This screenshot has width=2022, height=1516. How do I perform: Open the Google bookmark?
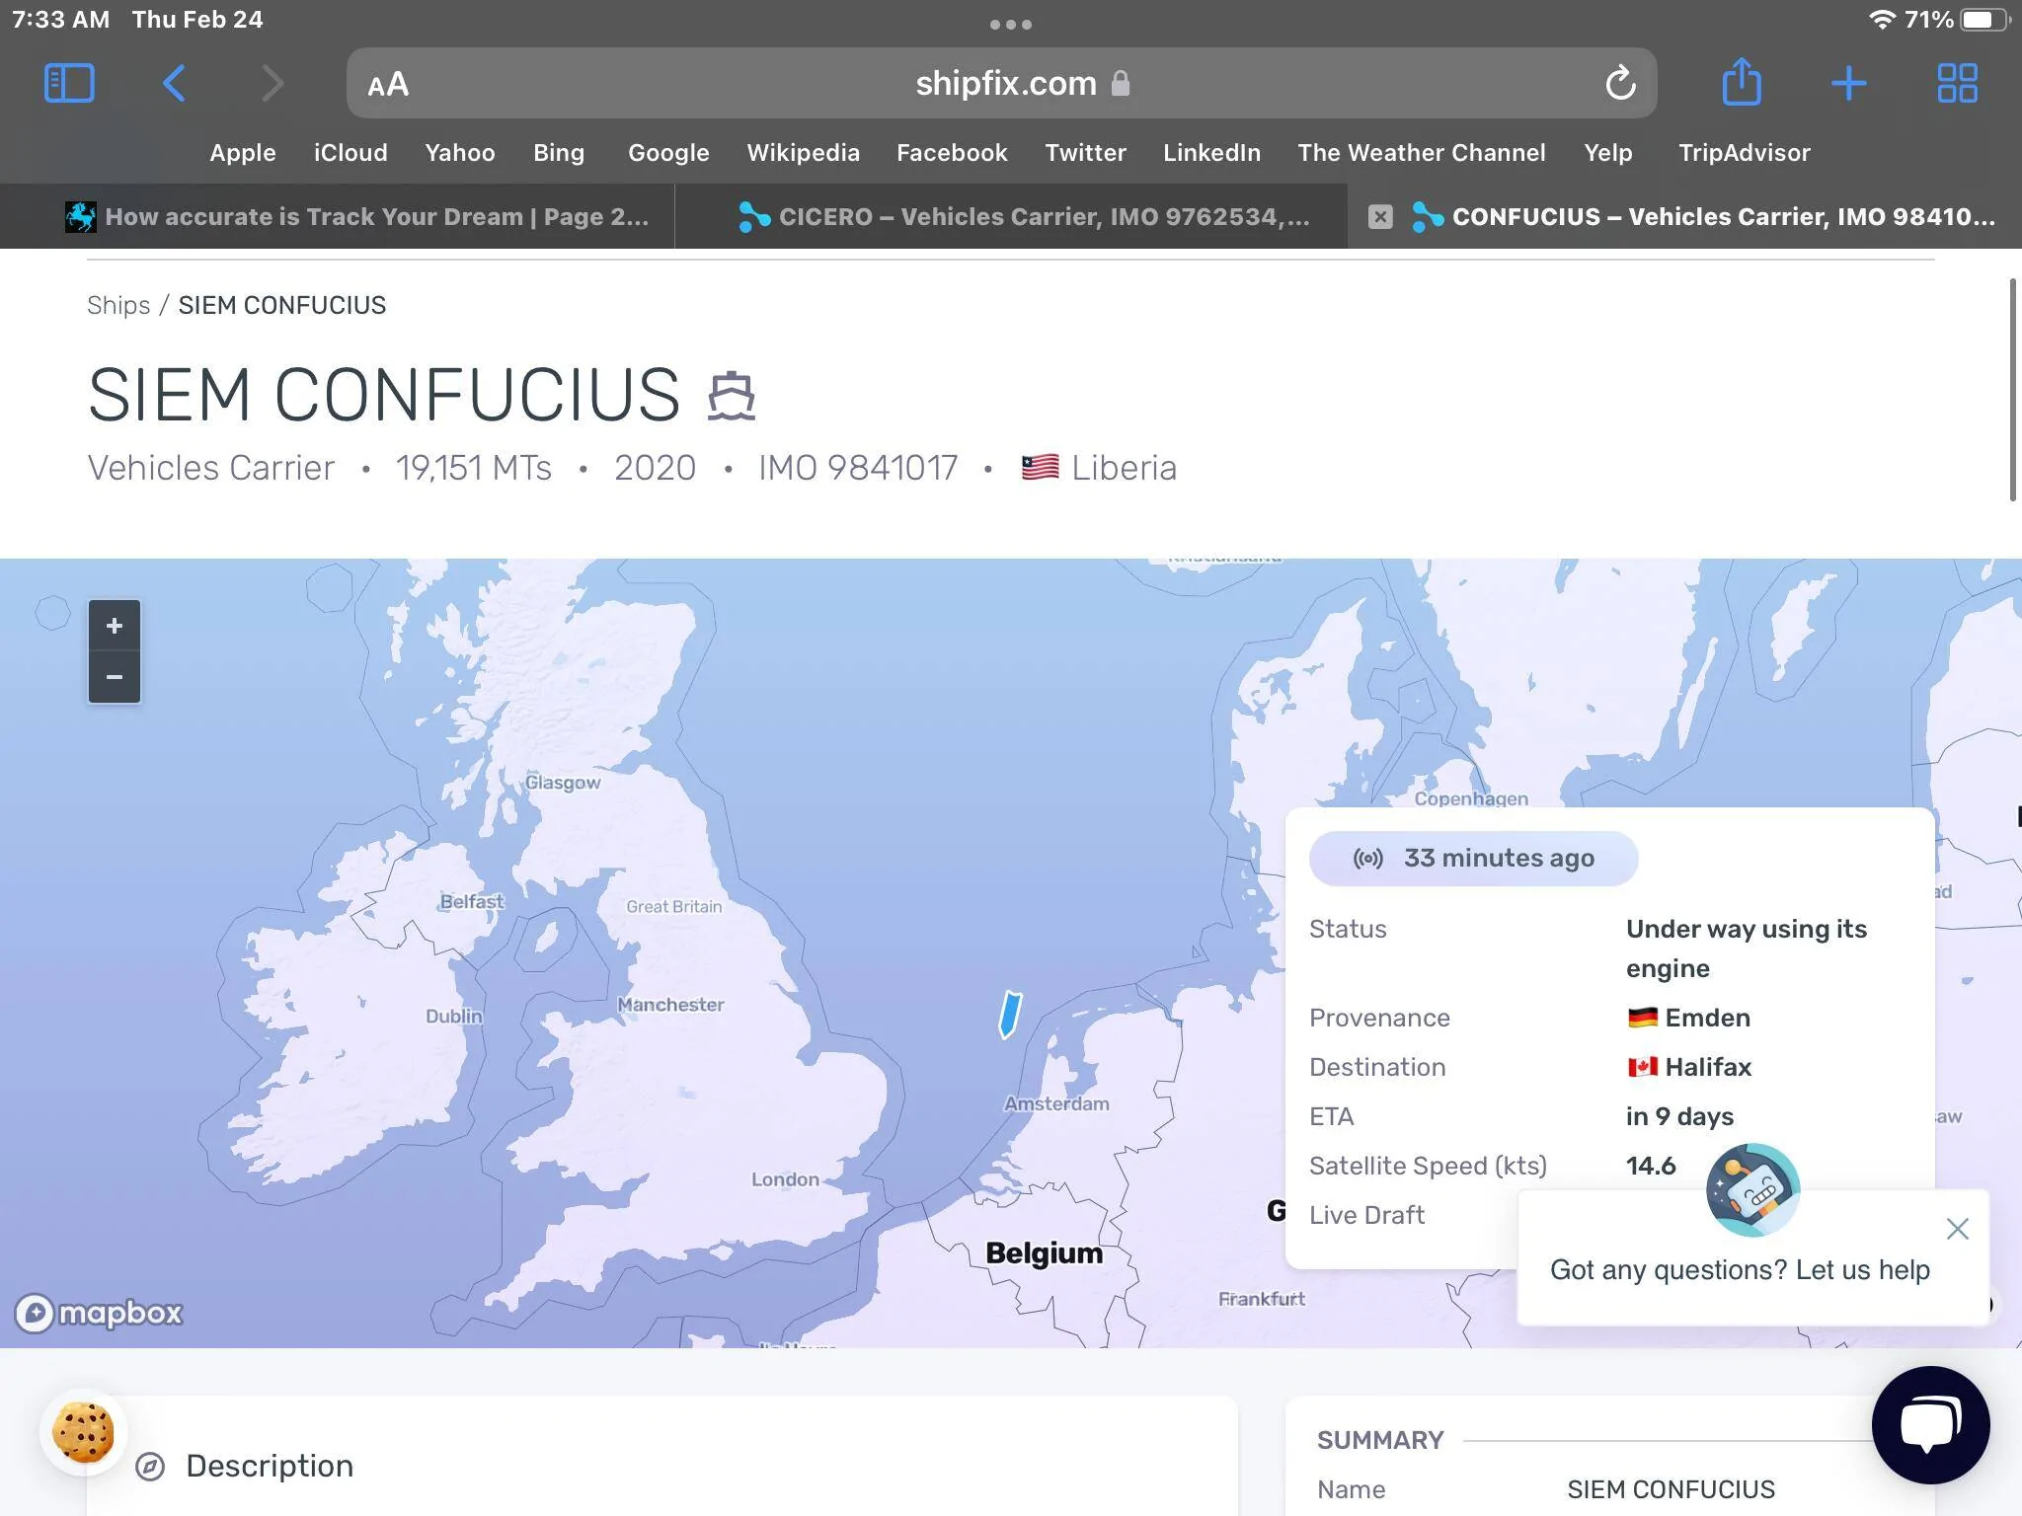pos(668,153)
